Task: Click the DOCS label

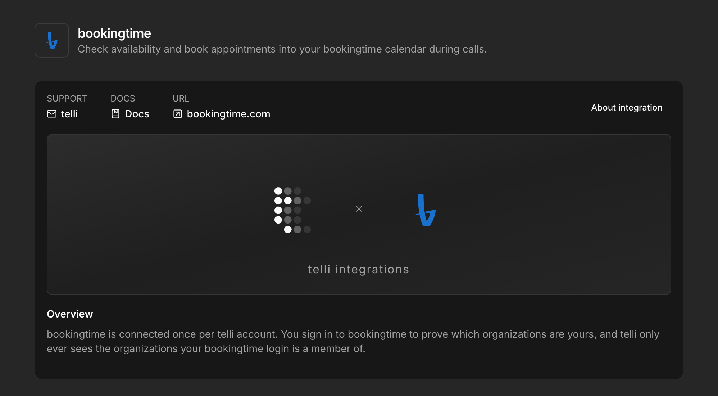Action: point(123,98)
